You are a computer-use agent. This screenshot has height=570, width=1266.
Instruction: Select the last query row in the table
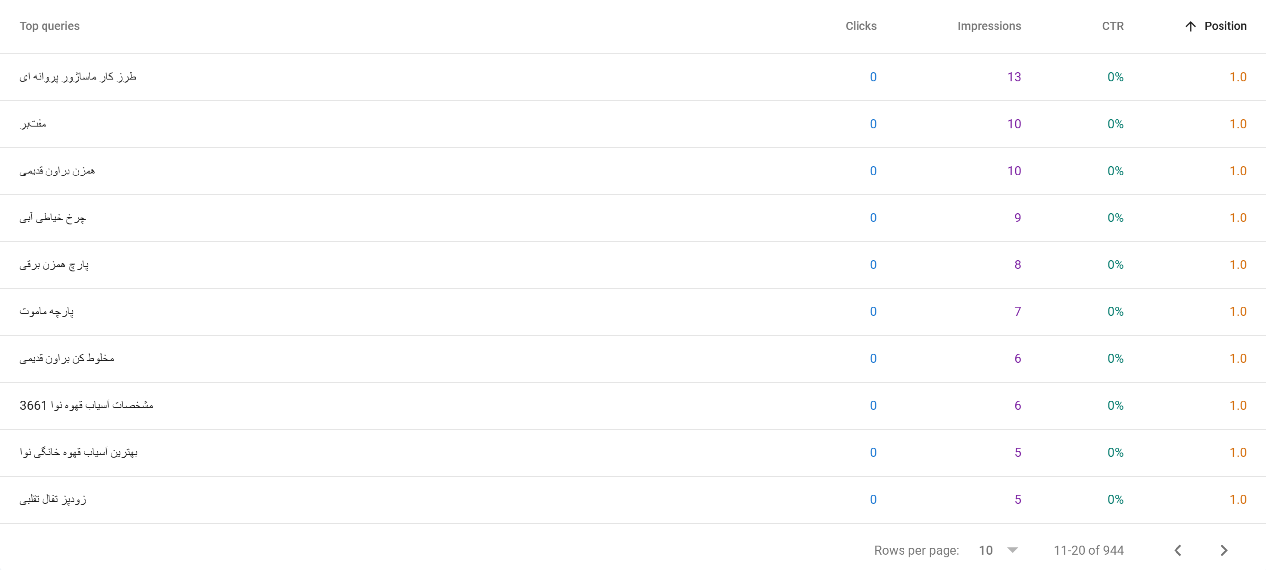[633, 499]
